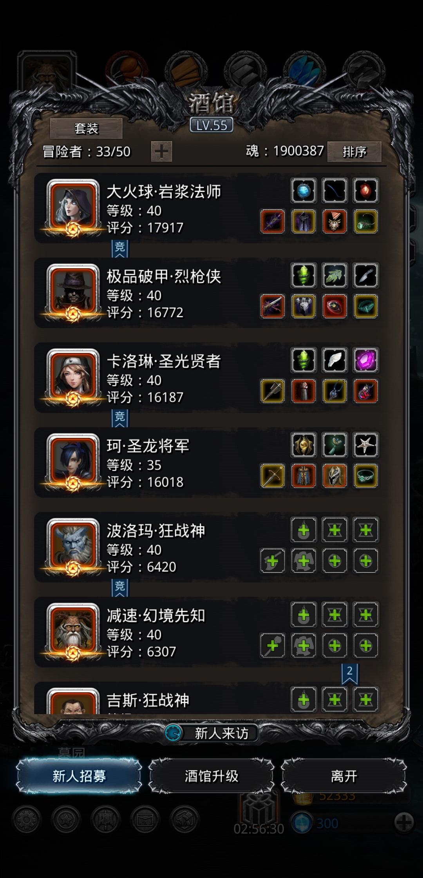Select the red gem item of 大火球·岩浆法师
The height and width of the screenshot is (878, 423).
[365, 190]
